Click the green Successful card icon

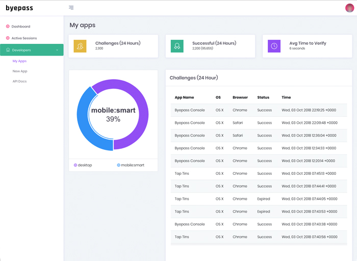tap(177, 46)
